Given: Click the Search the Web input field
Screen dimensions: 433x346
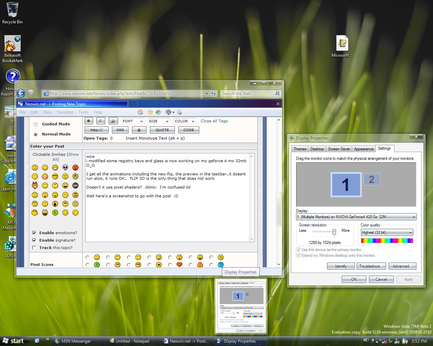Looking at the screenshot, I should (248, 94).
